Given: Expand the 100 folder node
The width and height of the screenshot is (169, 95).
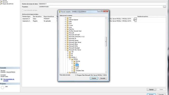Looking at the screenshot, I should pos(68,52).
